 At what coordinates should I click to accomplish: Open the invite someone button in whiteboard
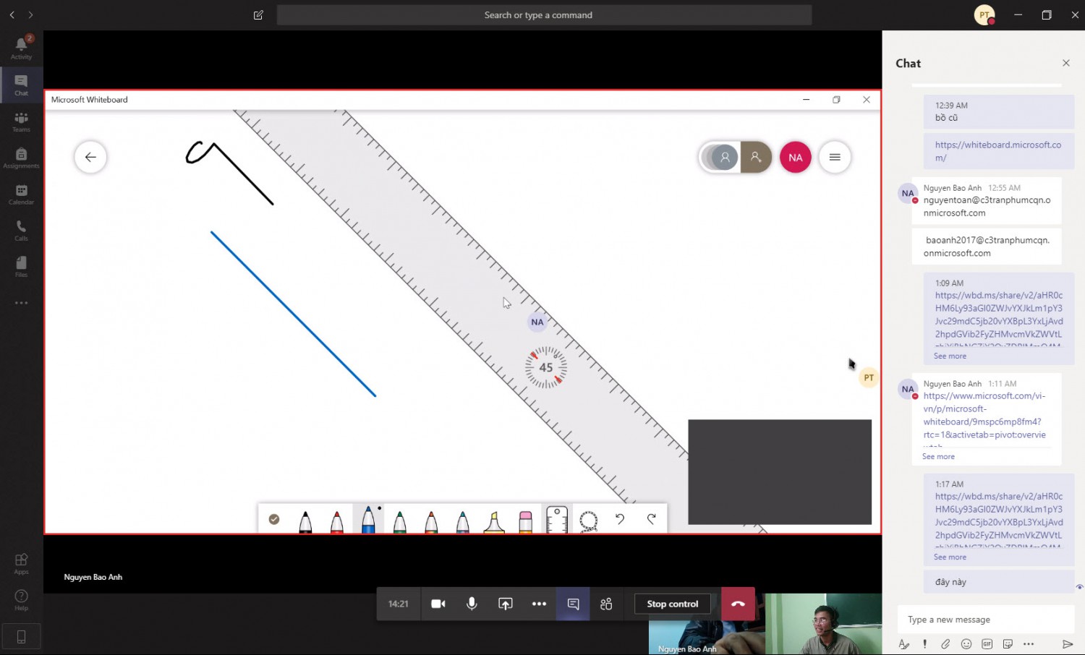tap(756, 157)
